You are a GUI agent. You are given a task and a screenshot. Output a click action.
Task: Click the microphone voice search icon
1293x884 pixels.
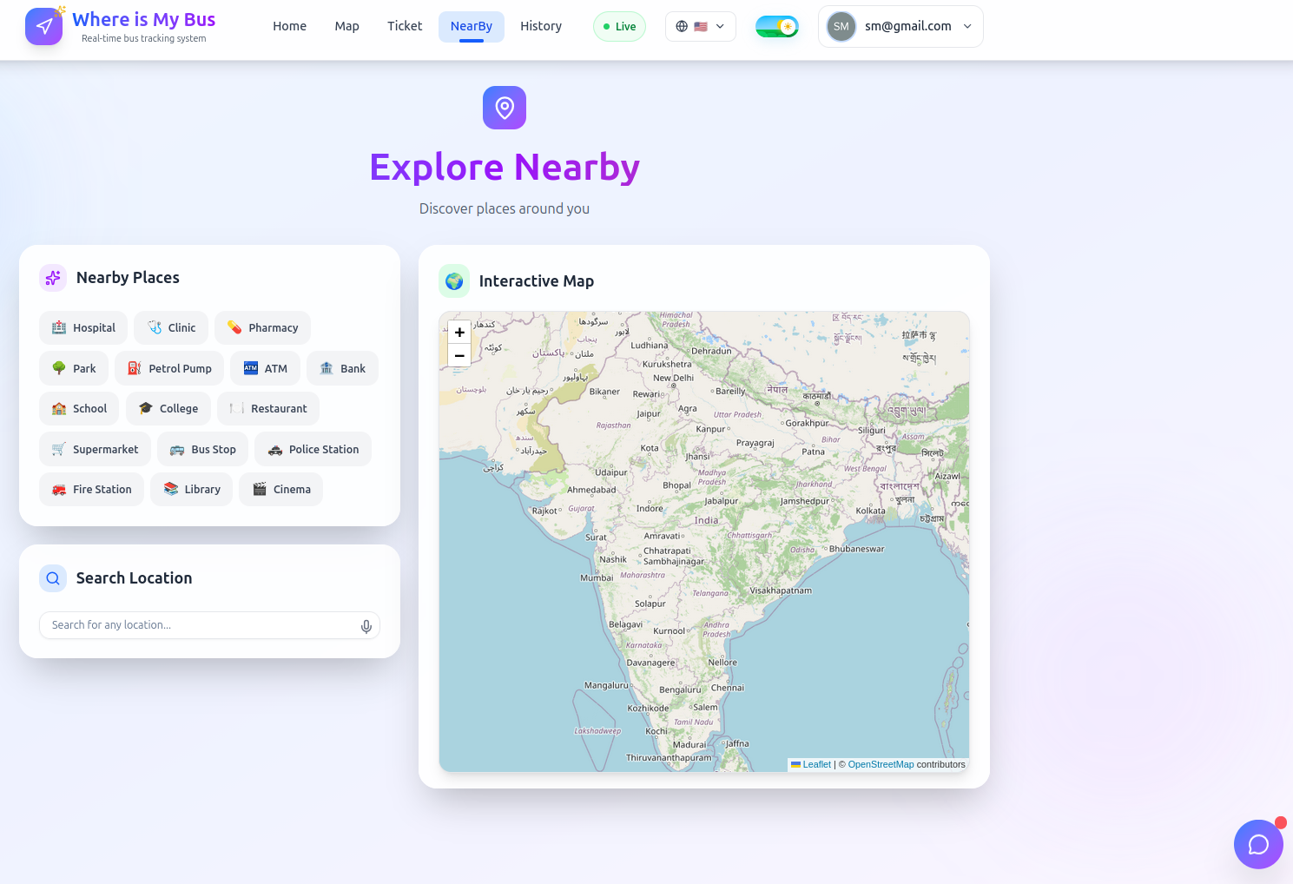tap(366, 626)
